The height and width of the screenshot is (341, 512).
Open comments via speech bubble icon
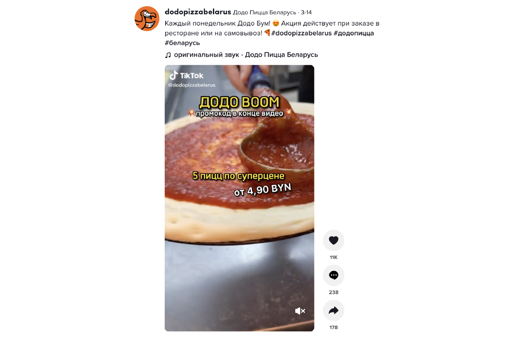point(334,275)
